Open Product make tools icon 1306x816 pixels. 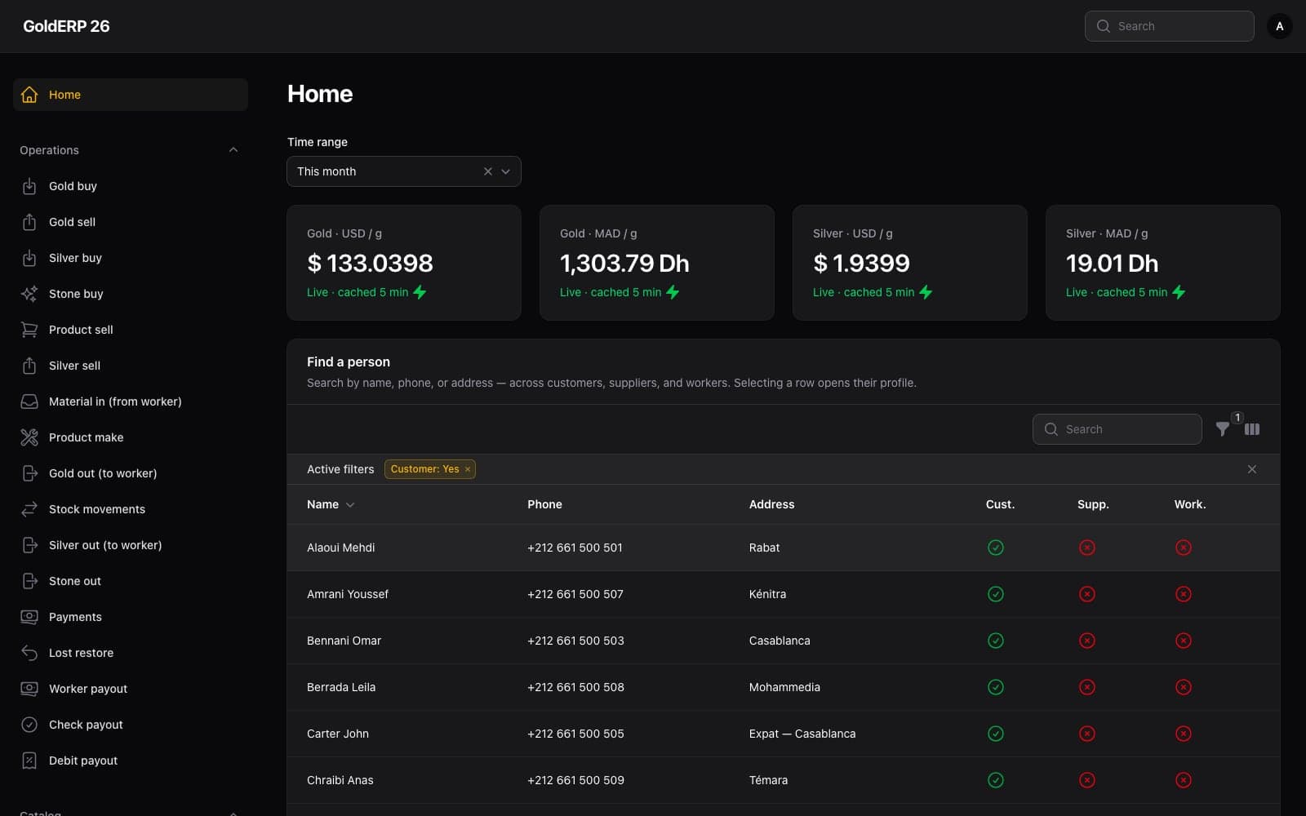[x=29, y=437]
